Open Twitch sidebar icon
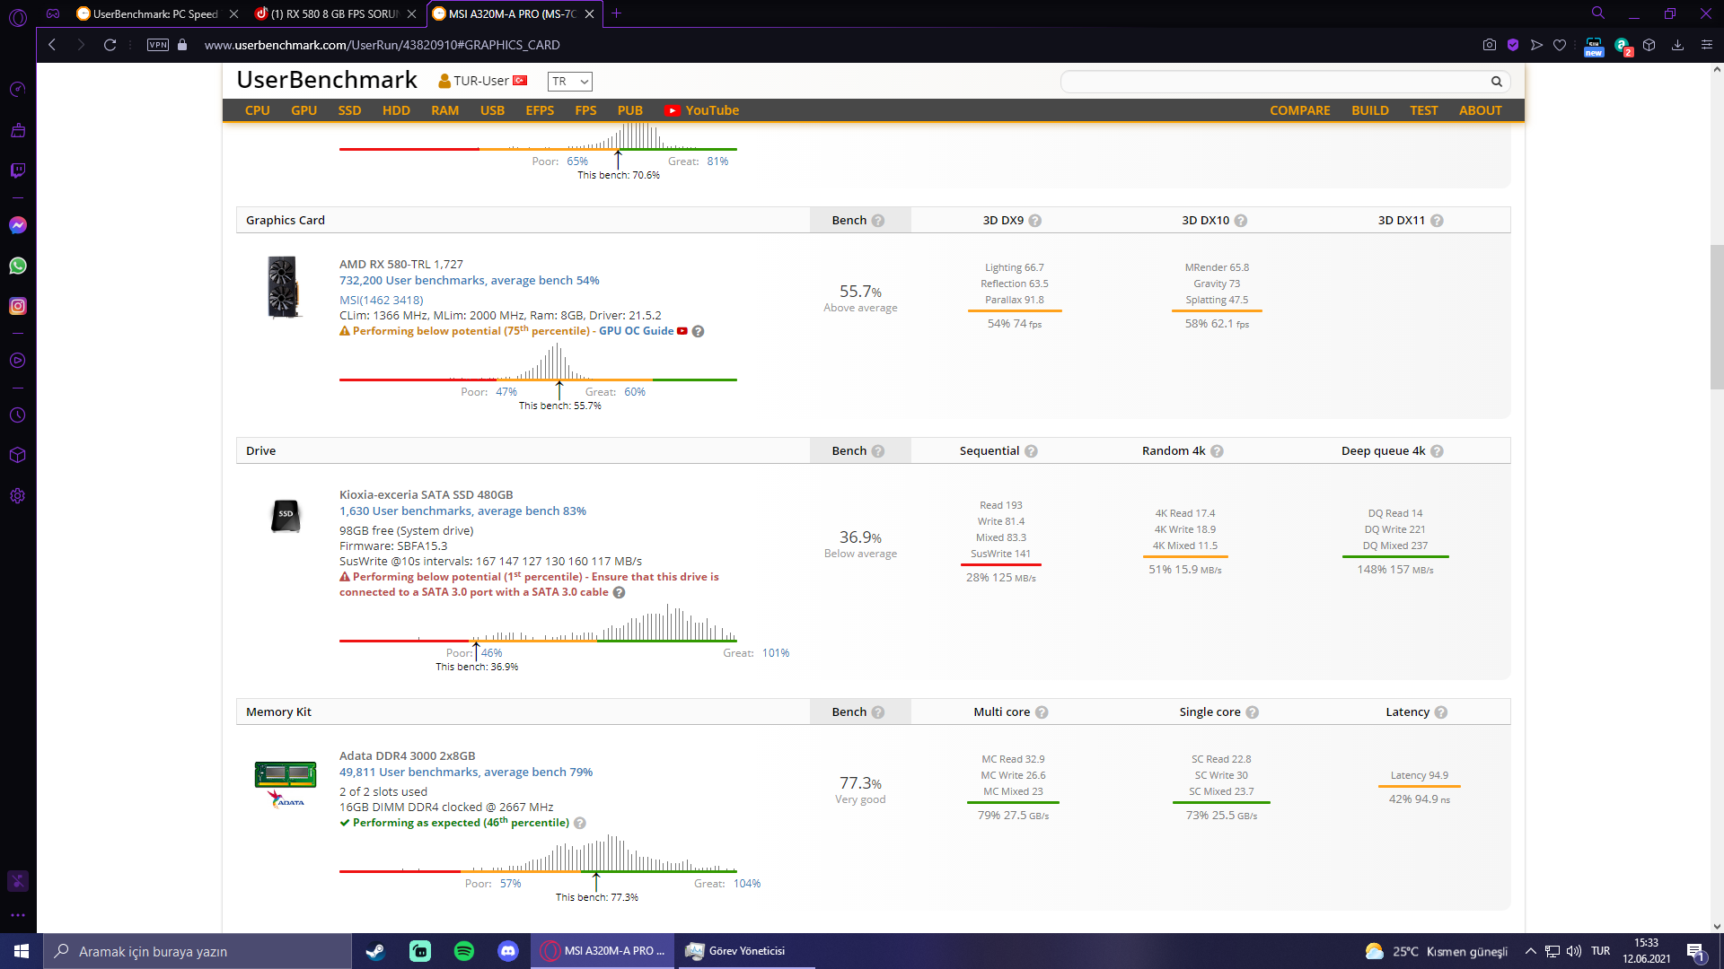The image size is (1724, 969). click(x=18, y=170)
